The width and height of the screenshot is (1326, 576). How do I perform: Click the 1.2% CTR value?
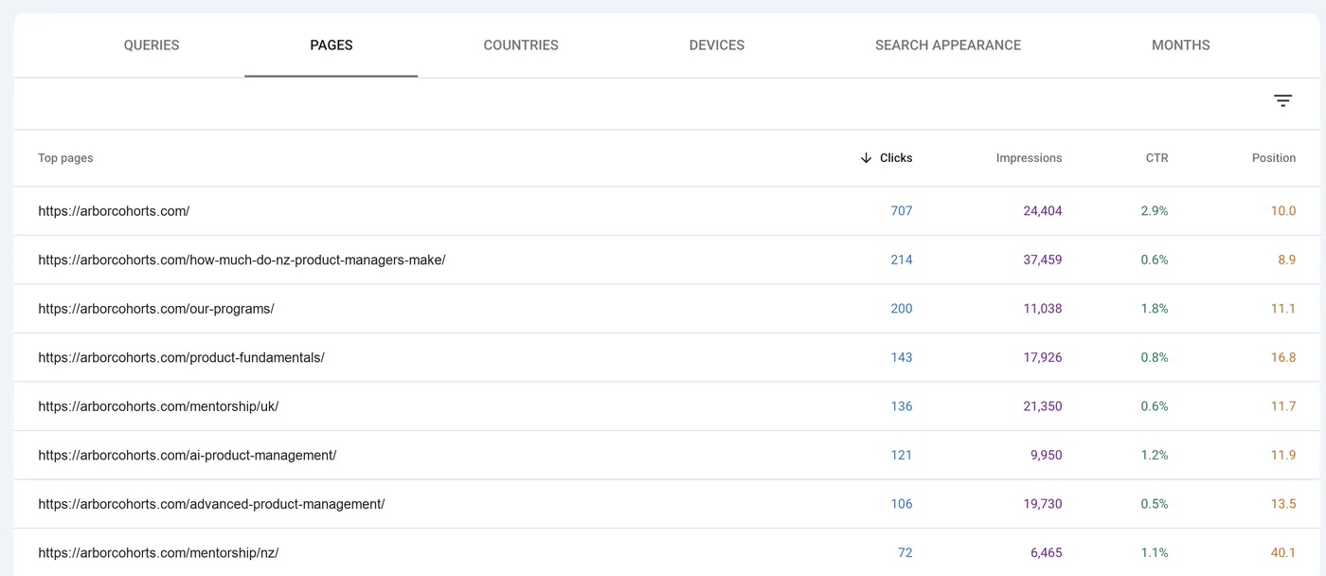click(1155, 455)
